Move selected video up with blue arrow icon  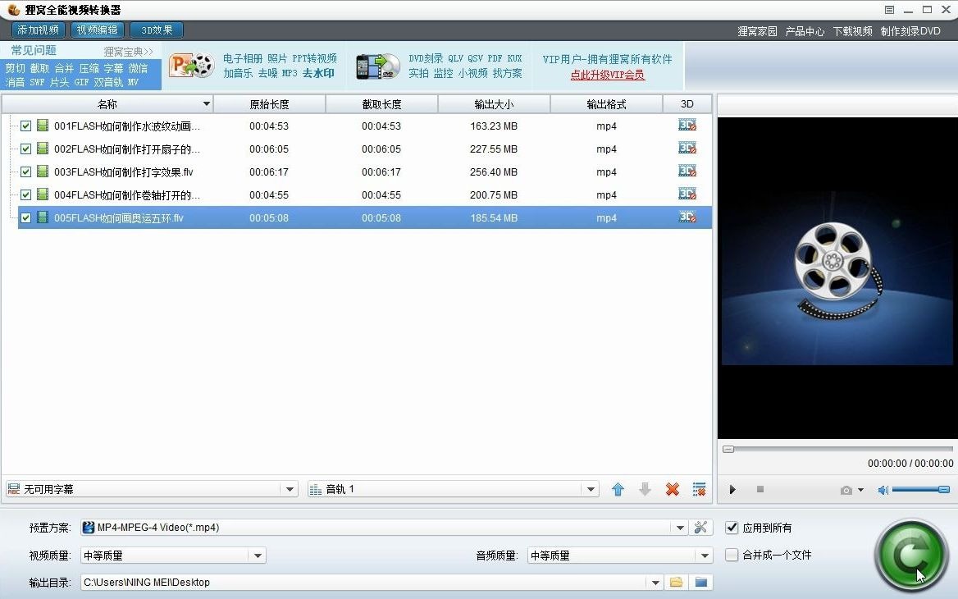618,488
